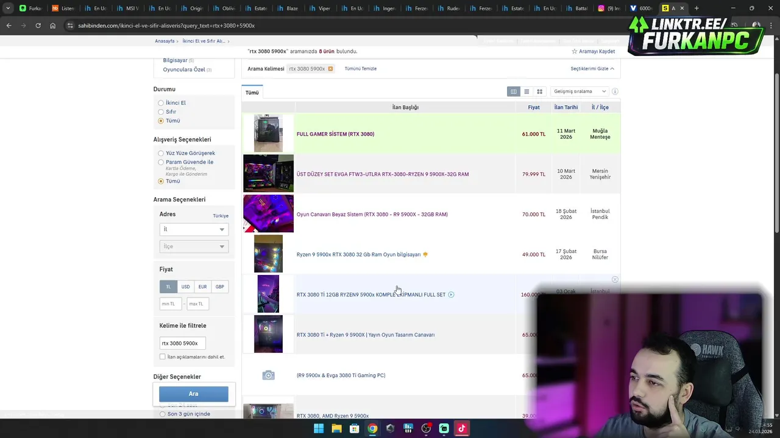Image resolution: width=780 pixels, height=438 pixels.
Task: Select USD currency button
Action: click(185, 287)
